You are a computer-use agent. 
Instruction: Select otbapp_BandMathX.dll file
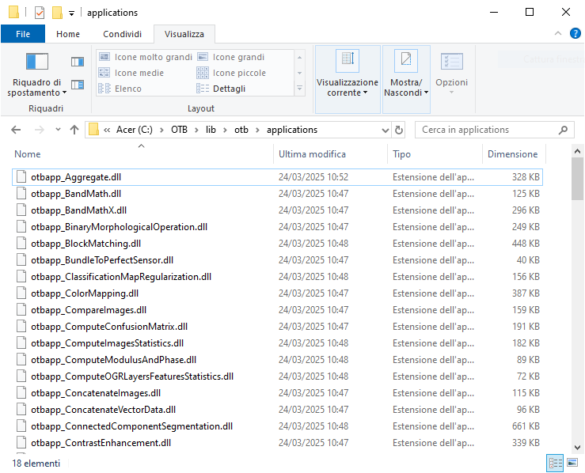[x=278, y=210]
